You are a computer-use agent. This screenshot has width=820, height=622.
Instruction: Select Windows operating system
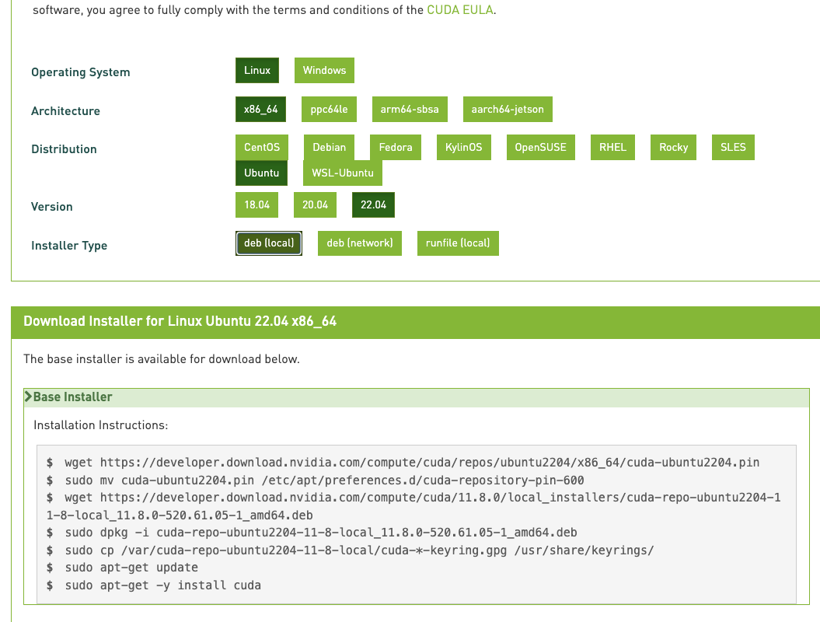pyautogui.click(x=324, y=70)
